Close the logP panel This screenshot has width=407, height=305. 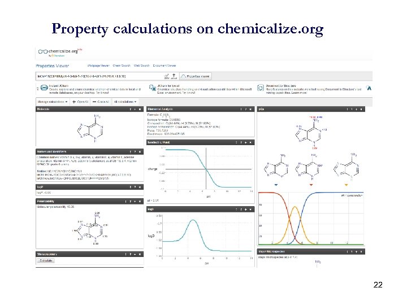[x=140, y=187]
